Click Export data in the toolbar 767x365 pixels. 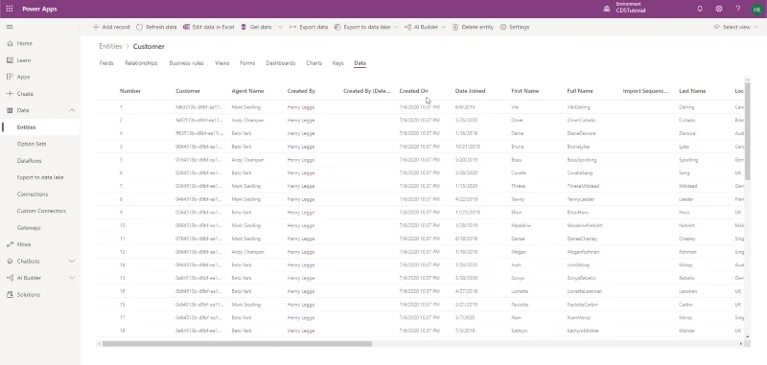(308, 28)
